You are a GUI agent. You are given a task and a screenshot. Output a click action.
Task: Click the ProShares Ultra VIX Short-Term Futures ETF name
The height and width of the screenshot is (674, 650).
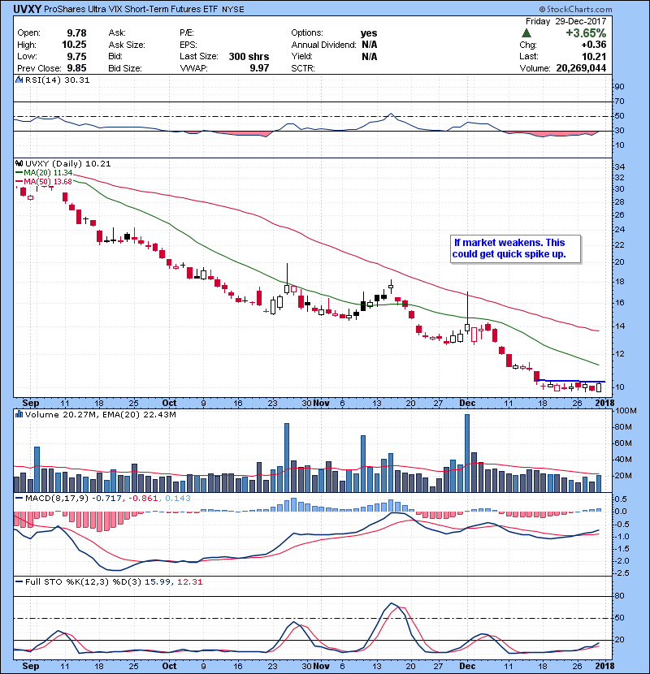[x=131, y=9]
